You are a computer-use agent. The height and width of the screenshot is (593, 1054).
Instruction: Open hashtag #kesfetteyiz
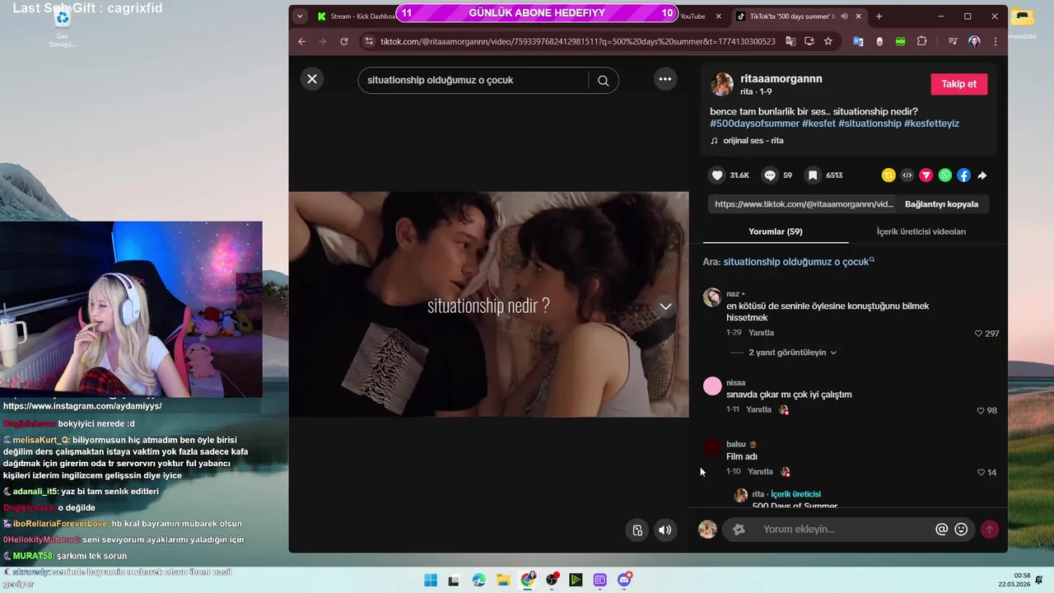(x=931, y=124)
